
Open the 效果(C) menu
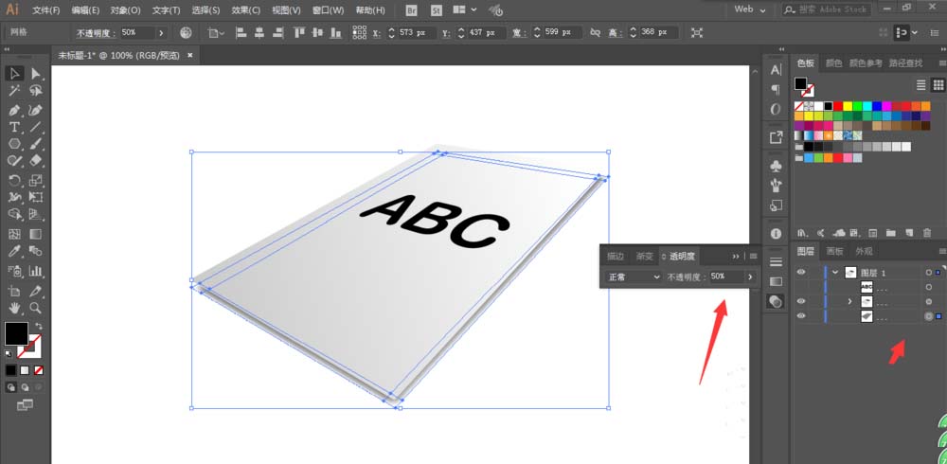click(246, 10)
